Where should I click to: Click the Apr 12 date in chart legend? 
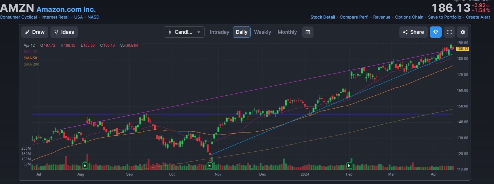click(x=29, y=45)
